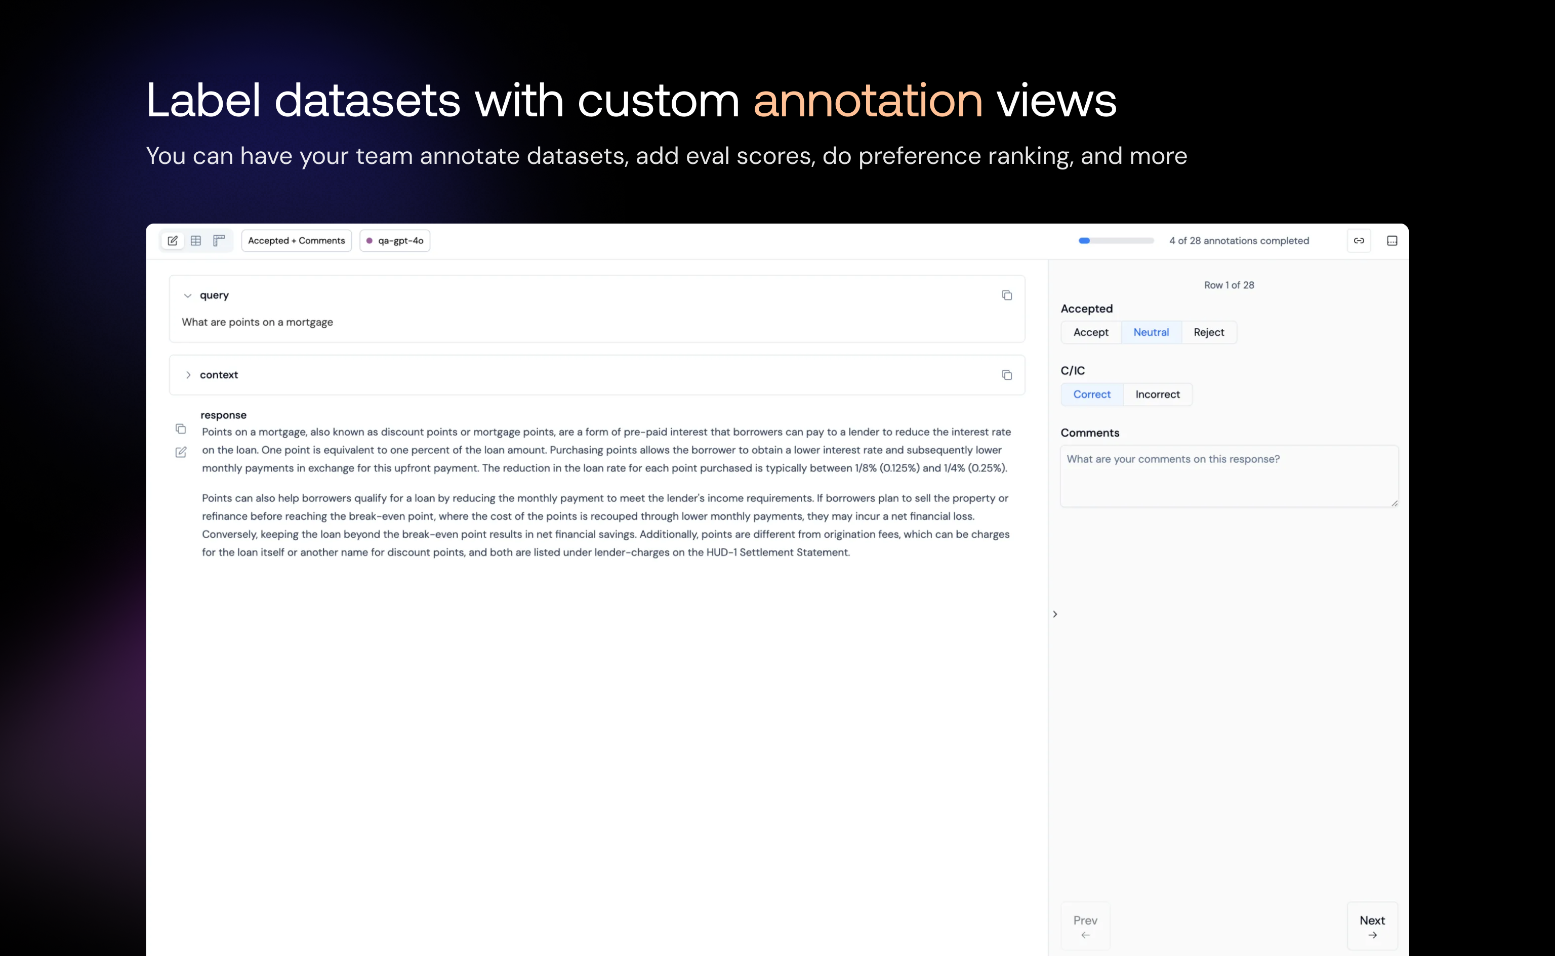Screen dimensions: 1555x956
Task: Click into the Comments text box
Action: pos(1229,476)
